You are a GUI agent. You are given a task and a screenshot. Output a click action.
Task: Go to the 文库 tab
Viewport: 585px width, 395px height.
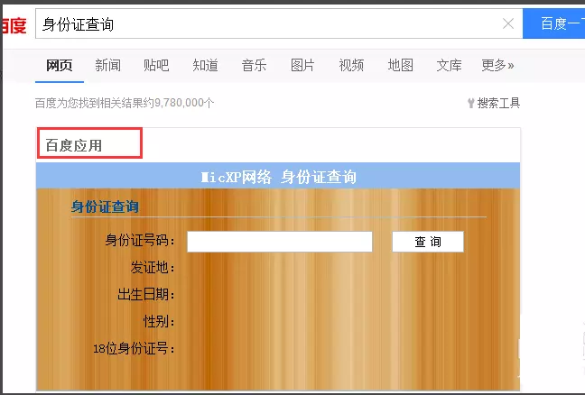tap(450, 66)
